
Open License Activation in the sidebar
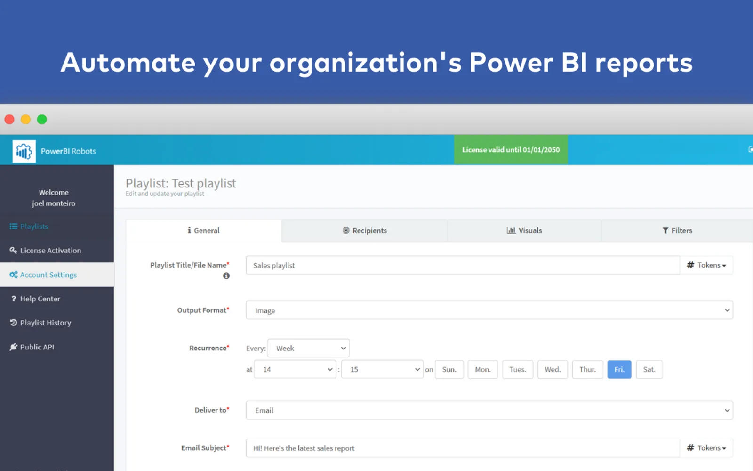click(57, 251)
